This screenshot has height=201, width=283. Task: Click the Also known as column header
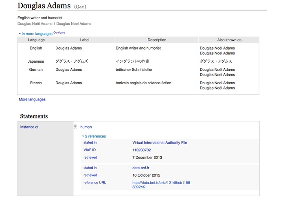tap(229, 40)
